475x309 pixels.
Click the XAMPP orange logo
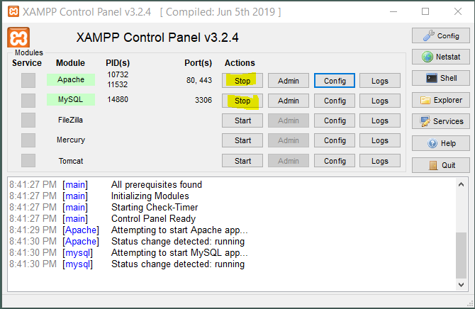[x=18, y=38]
